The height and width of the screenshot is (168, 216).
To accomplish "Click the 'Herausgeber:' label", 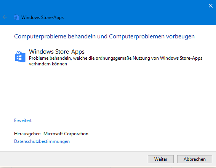I will [x=27, y=134].
